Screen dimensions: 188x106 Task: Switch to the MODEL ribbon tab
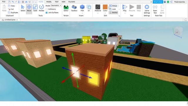[x=49, y=2]
